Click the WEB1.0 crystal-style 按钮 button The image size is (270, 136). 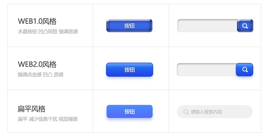point(129,26)
